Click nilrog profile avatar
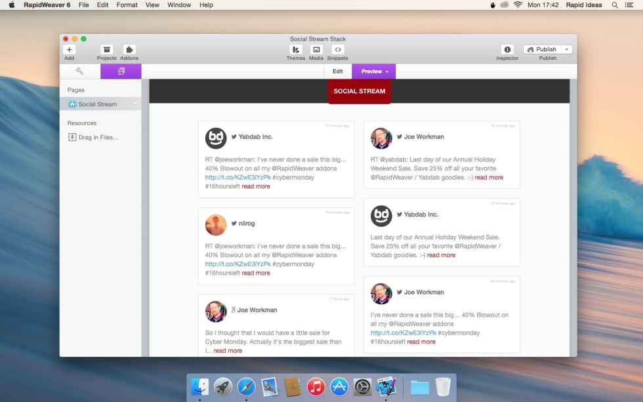 point(216,225)
